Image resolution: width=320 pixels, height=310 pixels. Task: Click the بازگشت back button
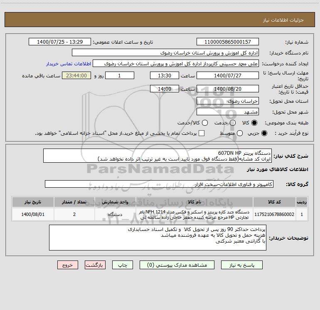point(95,265)
